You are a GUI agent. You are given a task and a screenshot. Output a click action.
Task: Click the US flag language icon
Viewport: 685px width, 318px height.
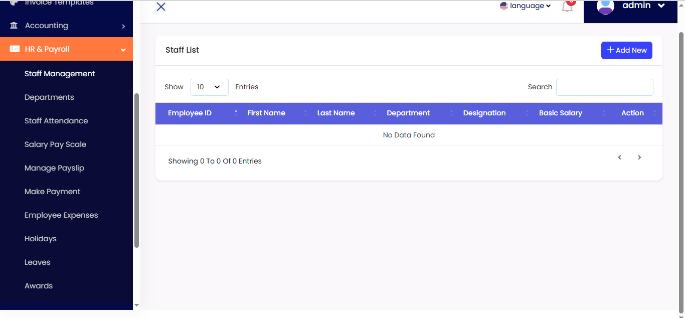(x=504, y=6)
